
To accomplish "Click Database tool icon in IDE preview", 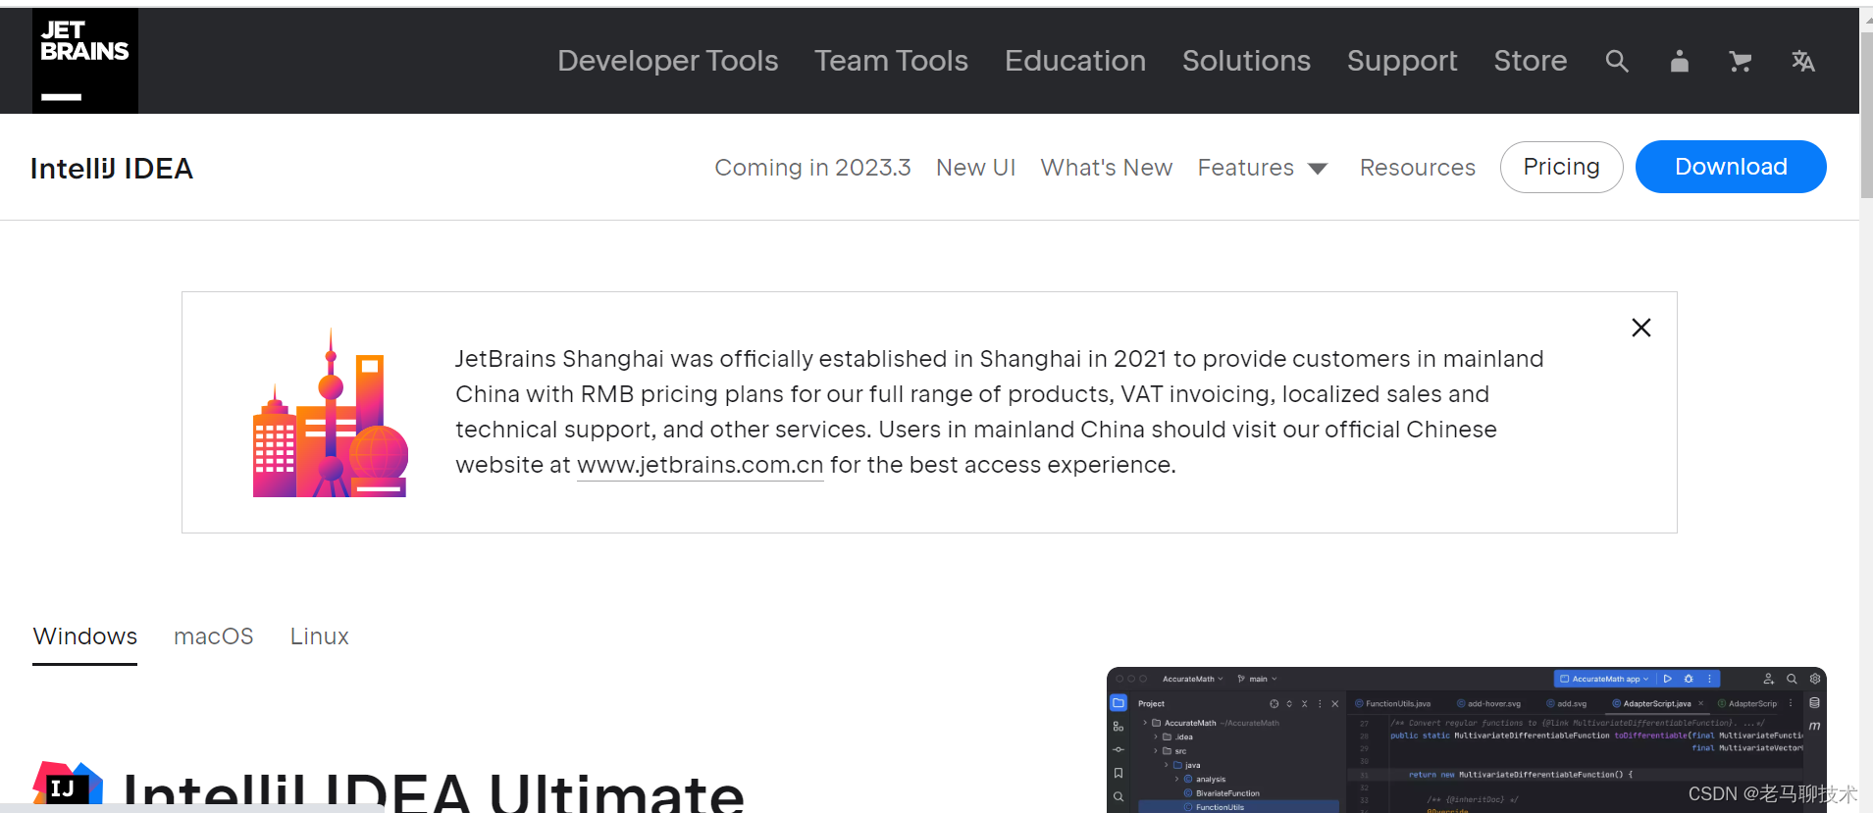I will tap(1815, 703).
